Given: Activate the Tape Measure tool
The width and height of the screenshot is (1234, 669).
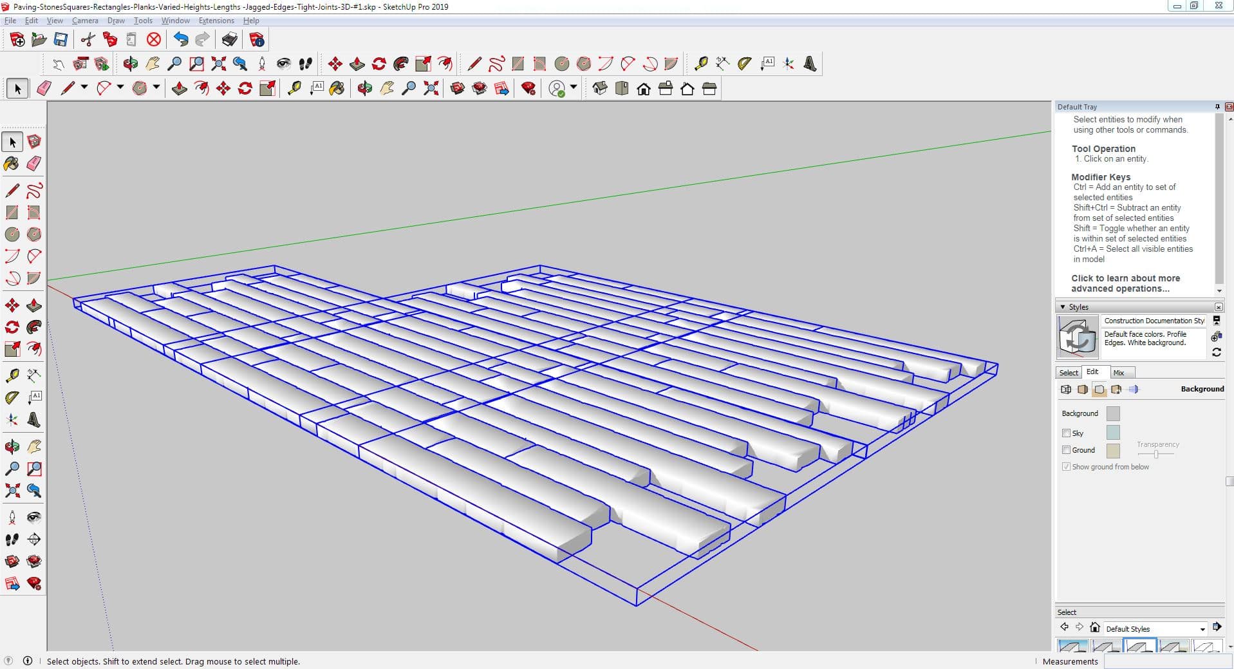Looking at the screenshot, I should (x=12, y=375).
